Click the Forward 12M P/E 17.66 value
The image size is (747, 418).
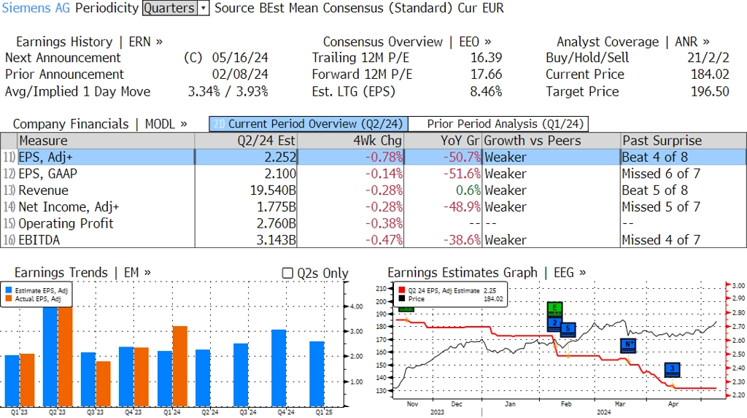487,74
